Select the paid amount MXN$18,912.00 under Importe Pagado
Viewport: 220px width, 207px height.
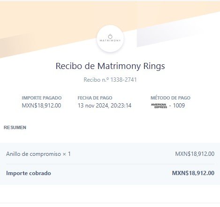click(41, 106)
